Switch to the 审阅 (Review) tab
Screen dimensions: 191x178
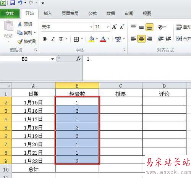129,13
